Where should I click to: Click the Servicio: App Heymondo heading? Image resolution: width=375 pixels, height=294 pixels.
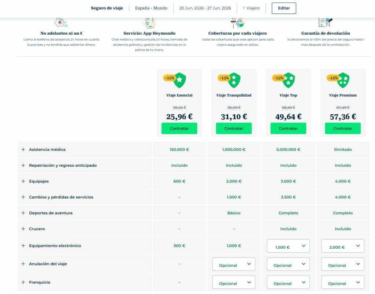(149, 33)
